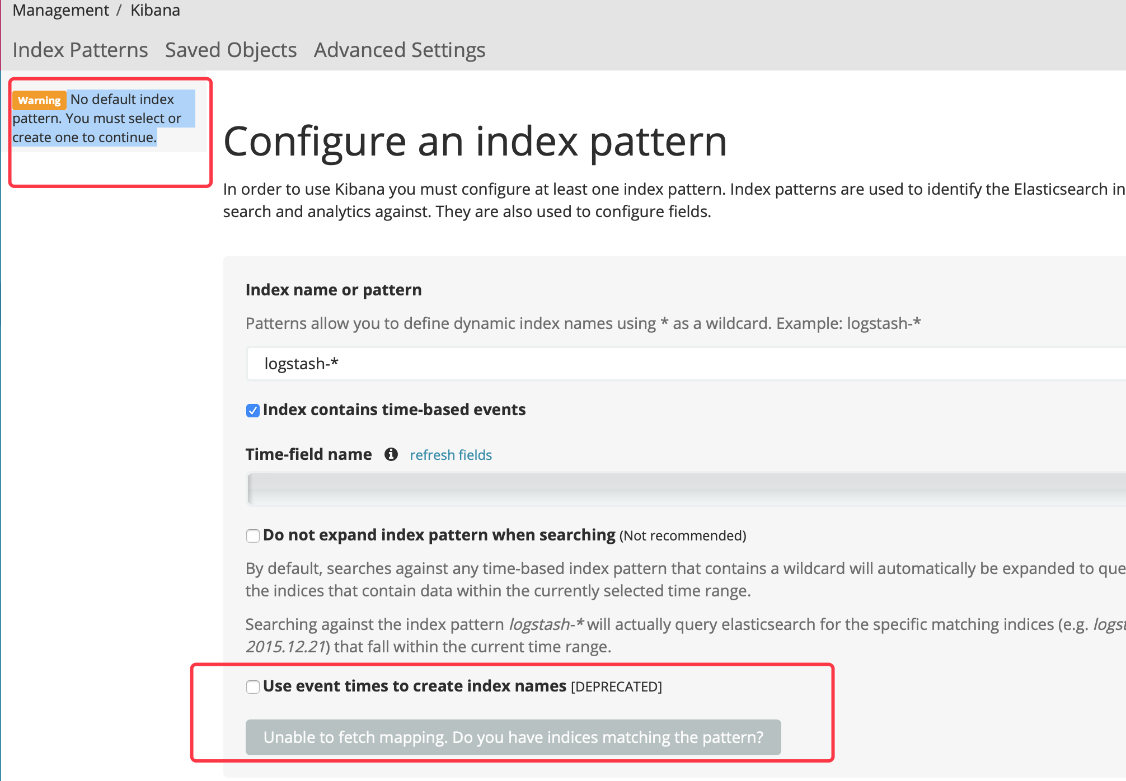Click the Management breadcrumb link
The height and width of the screenshot is (781, 1126).
click(60, 10)
